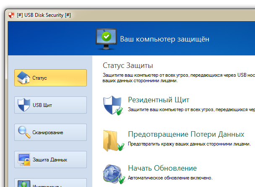Click the house icon on Статус button

pyautogui.click(x=23, y=78)
